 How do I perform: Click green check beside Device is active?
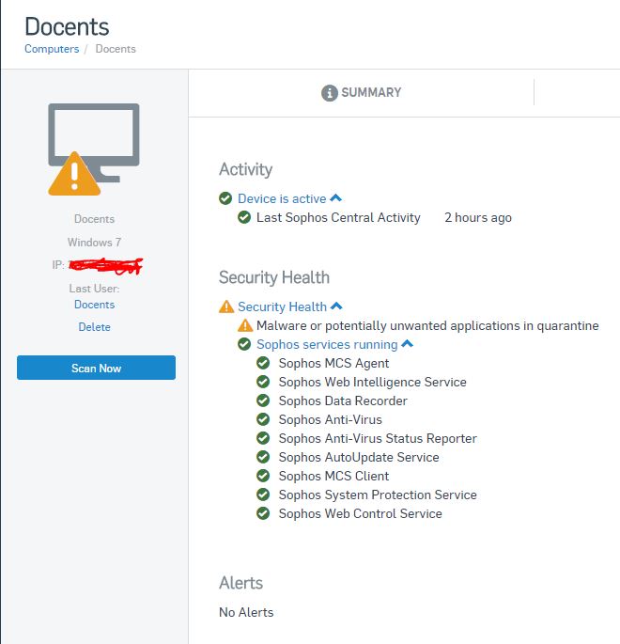(225, 198)
